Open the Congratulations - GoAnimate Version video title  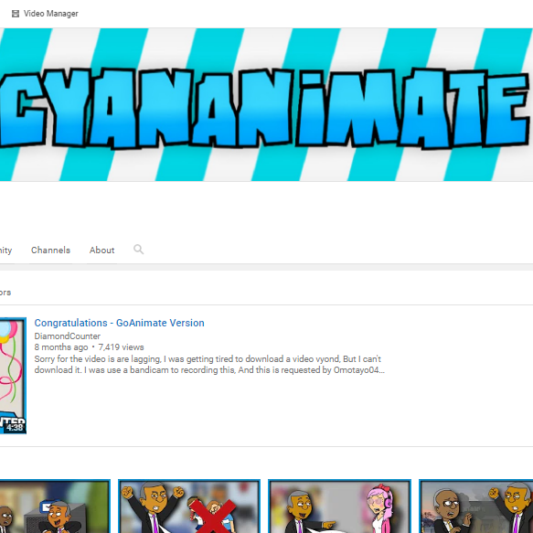120,323
